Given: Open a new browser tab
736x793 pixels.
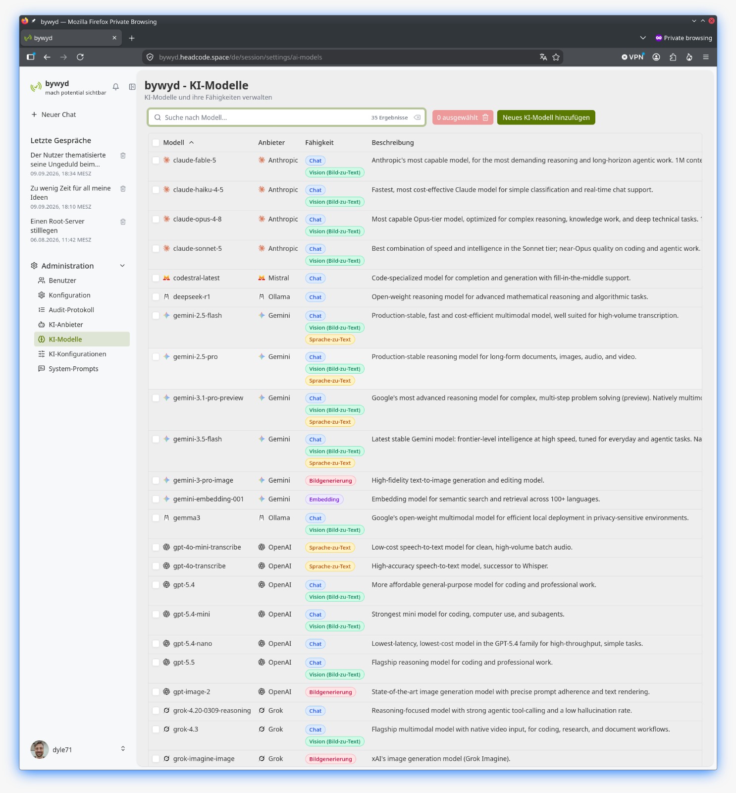Looking at the screenshot, I should (132, 38).
